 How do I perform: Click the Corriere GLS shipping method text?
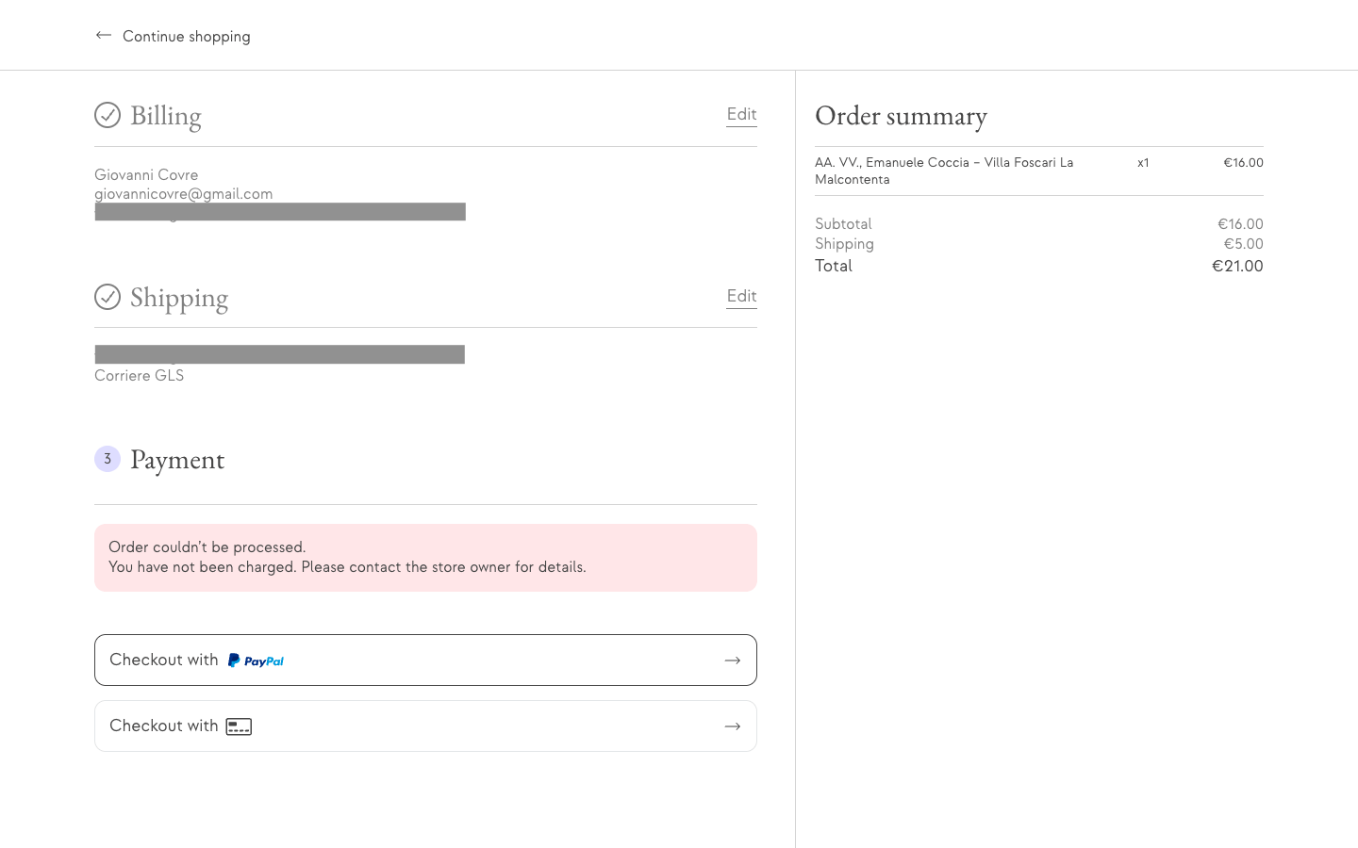coord(140,375)
